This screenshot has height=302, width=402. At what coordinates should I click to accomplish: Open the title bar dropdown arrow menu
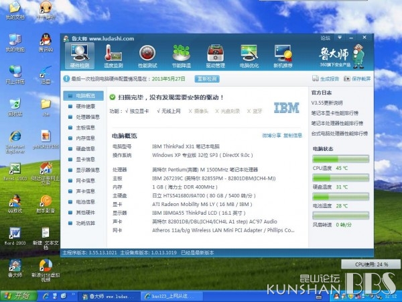coord(340,38)
